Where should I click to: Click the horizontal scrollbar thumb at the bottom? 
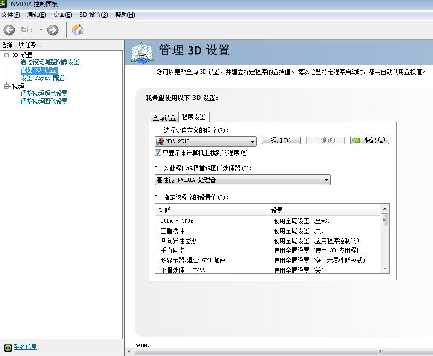click(283, 351)
